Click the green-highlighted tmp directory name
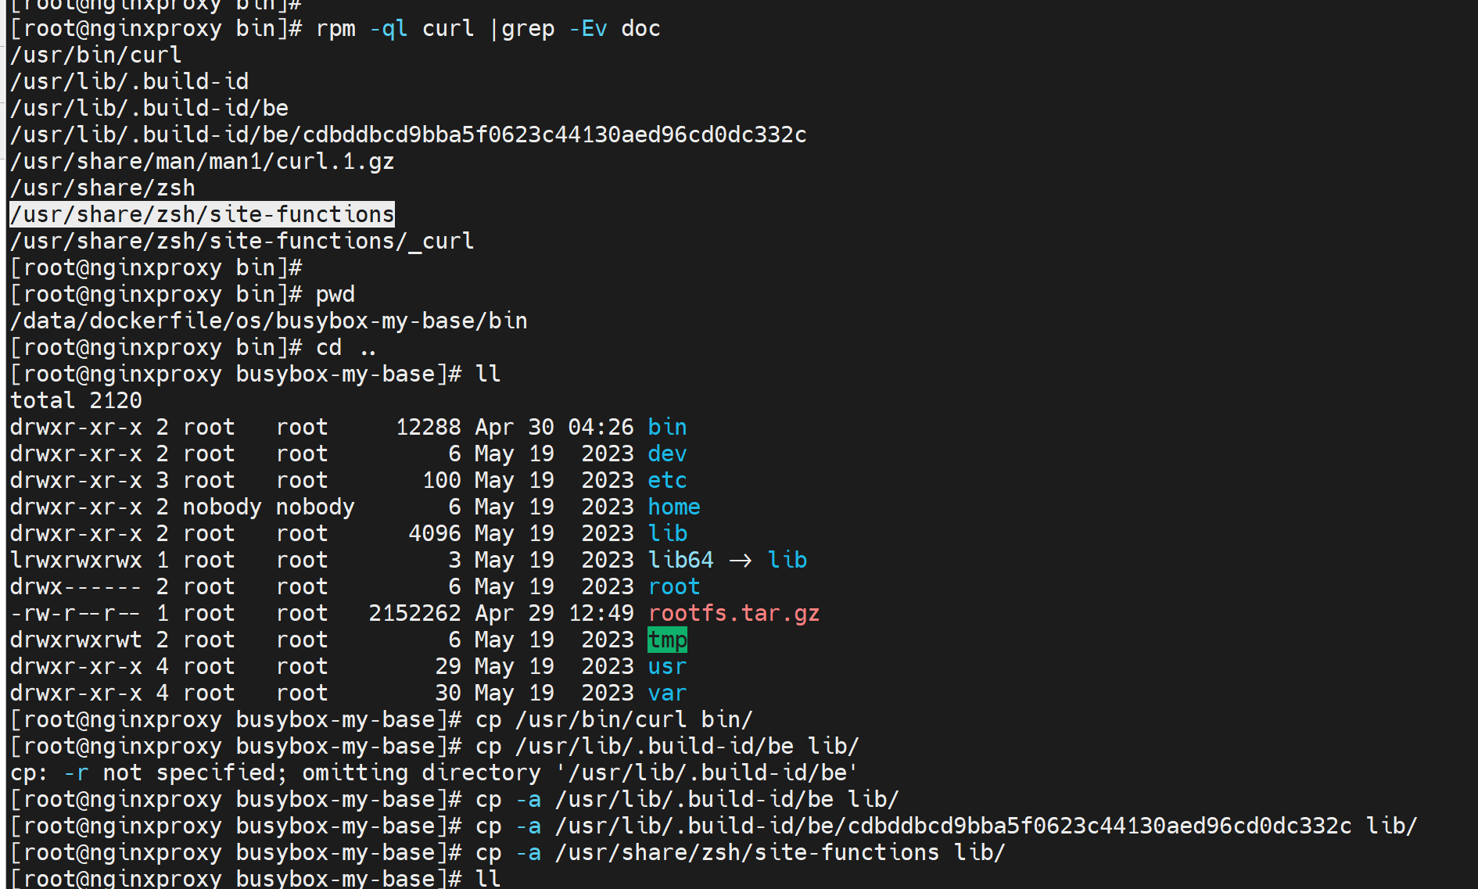Image resolution: width=1478 pixels, height=889 pixels. [x=667, y=640]
